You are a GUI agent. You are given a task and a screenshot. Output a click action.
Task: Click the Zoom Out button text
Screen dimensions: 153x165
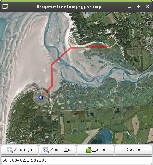61,149
